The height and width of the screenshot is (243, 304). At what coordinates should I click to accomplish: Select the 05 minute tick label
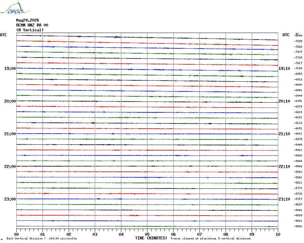tap(147, 234)
